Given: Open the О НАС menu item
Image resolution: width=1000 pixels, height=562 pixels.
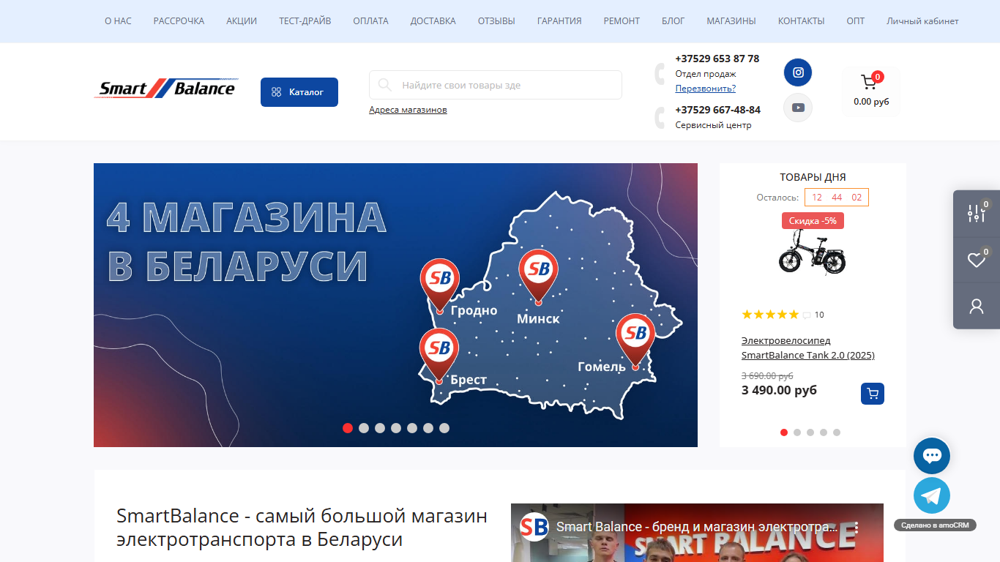Looking at the screenshot, I should (118, 21).
